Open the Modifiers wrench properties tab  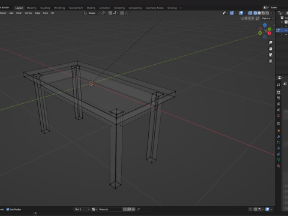[x=278, y=137]
